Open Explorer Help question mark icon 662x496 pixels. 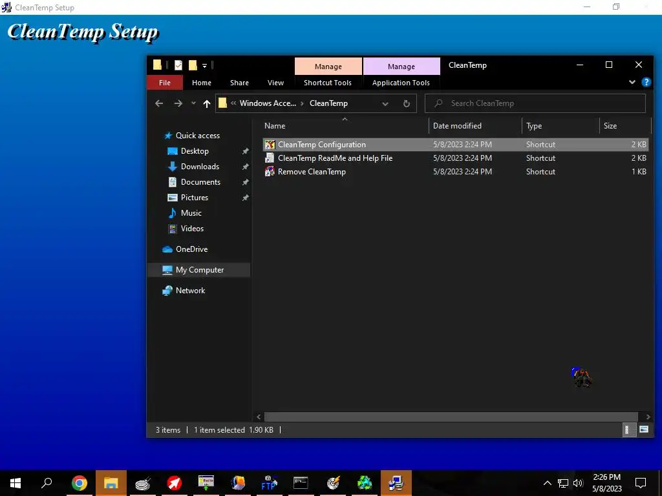pyautogui.click(x=646, y=82)
